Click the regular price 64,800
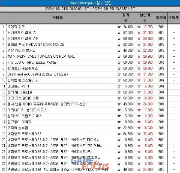Screen dimensions: 180x173 tap(128, 134)
